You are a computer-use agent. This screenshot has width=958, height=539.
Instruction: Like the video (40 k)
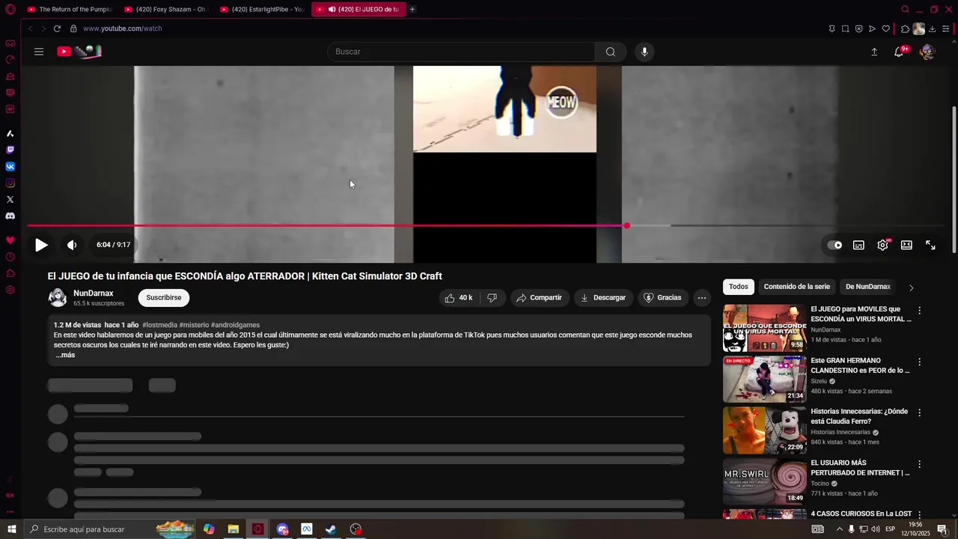pyautogui.click(x=458, y=298)
